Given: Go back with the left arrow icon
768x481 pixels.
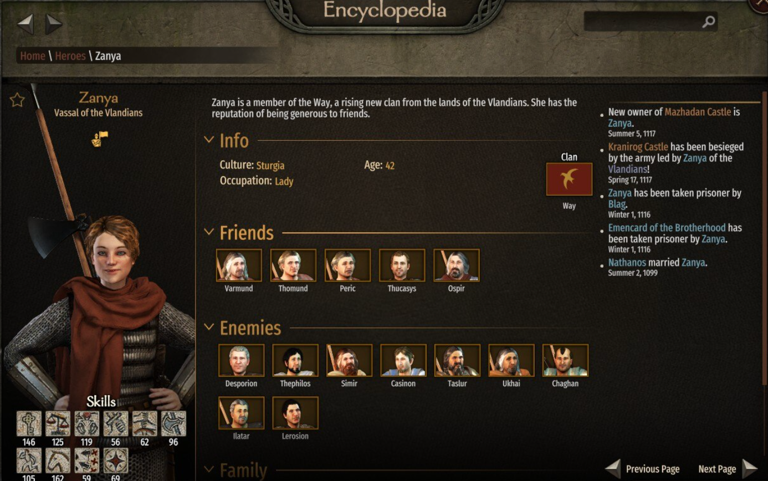Looking at the screenshot, I should [25, 24].
